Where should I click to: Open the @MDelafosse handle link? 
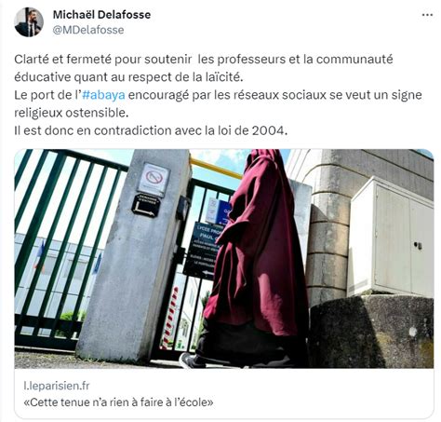coord(88,30)
